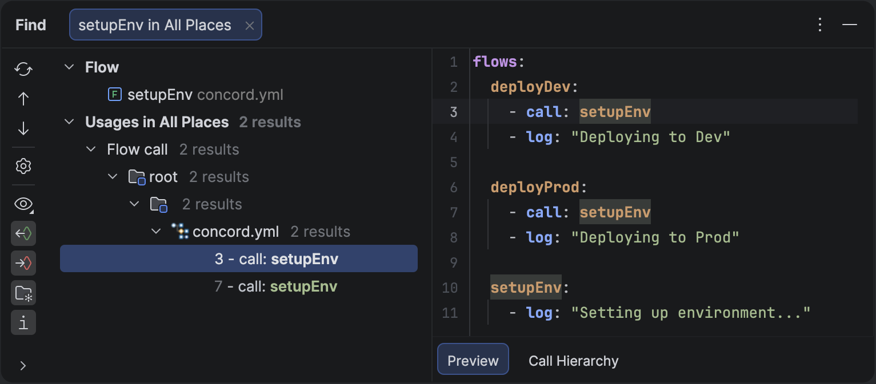Switch to the Call Hierarchy tab
876x384 pixels.
coord(573,361)
